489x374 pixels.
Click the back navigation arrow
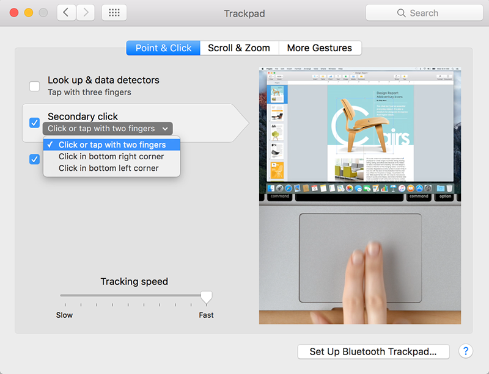[x=66, y=13]
